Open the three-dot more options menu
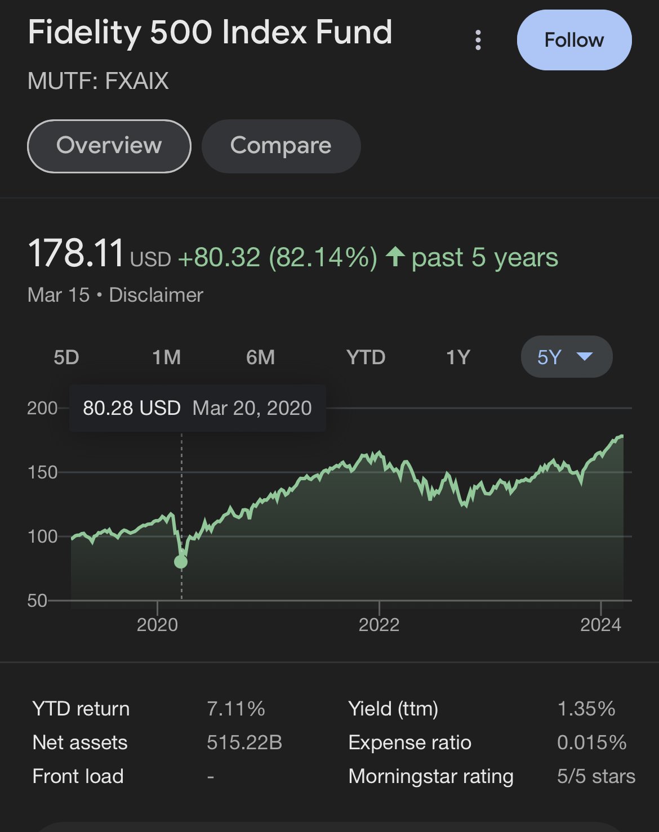This screenshot has width=659, height=832. [x=478, y=40]
